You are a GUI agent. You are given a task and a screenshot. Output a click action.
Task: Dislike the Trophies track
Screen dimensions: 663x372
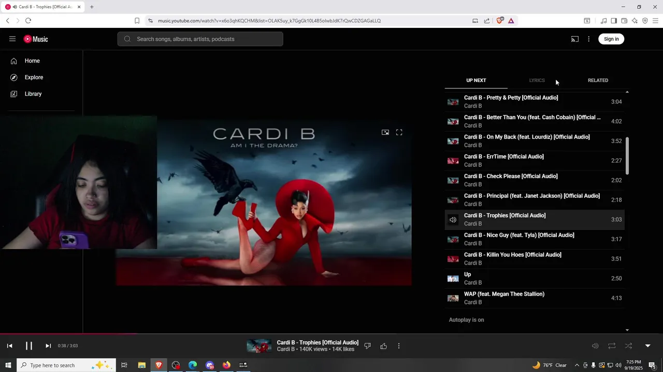pos(367,346)
